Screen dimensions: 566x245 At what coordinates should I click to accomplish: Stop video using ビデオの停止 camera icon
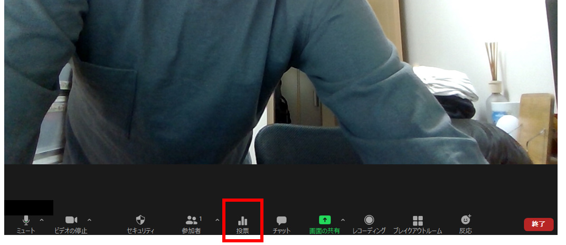71,220
